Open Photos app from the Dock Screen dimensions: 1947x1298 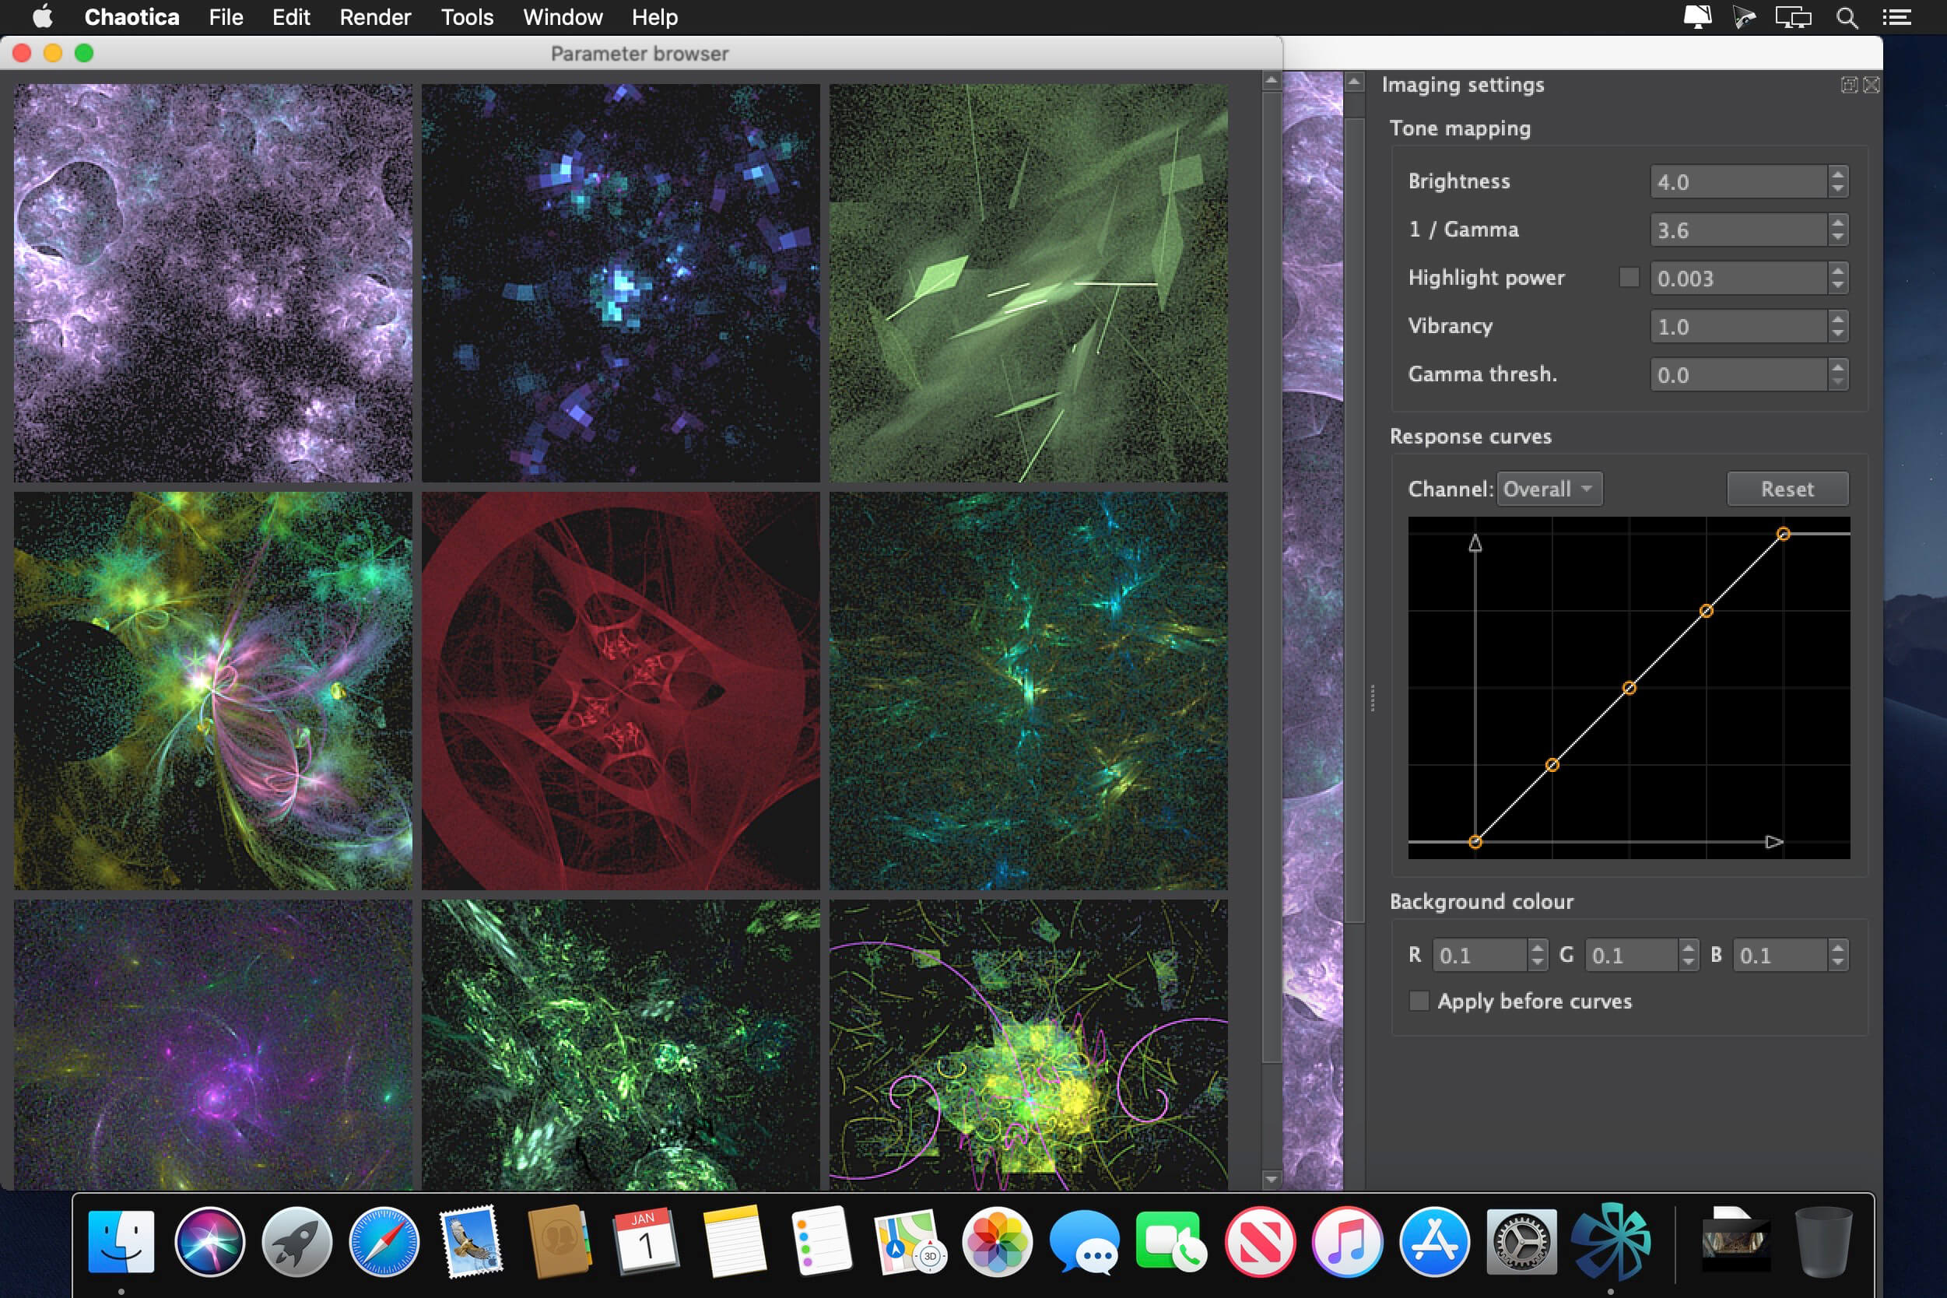point(997,1242)
